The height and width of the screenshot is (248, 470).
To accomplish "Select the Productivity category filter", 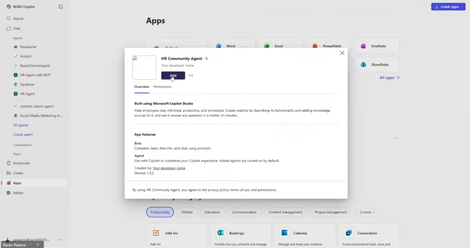I will tap(160, 212).
